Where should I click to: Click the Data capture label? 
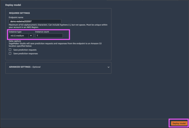(x=15, y=41)
